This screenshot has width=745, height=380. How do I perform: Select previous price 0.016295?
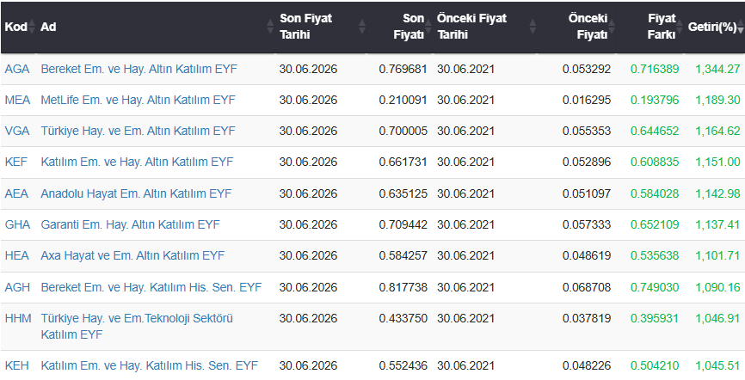click(587, 101)
